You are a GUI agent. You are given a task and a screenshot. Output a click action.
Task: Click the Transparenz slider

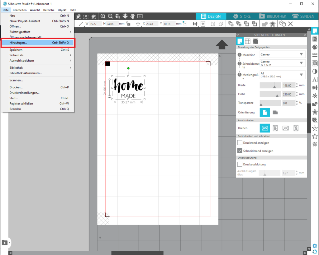(x=270, y=103)
